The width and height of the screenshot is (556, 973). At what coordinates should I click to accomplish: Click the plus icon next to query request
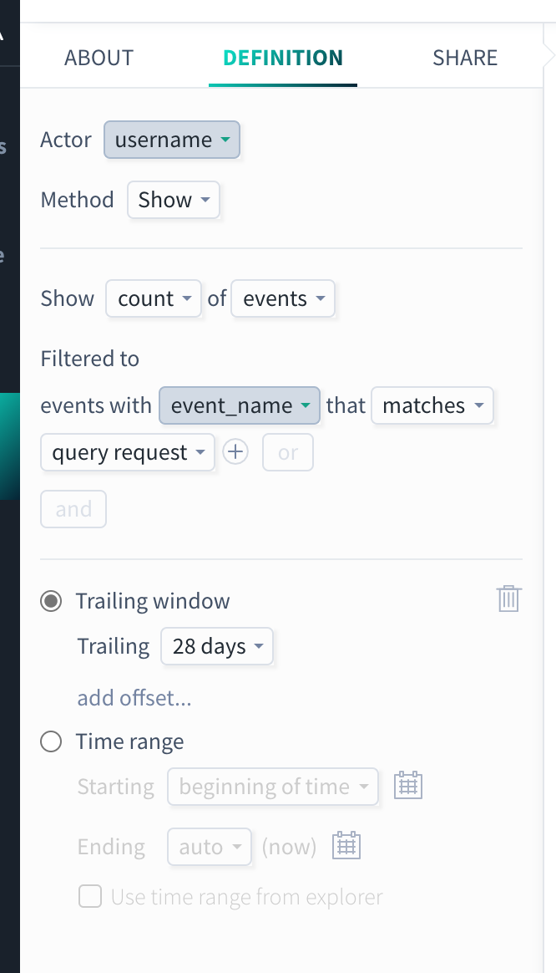235,451
